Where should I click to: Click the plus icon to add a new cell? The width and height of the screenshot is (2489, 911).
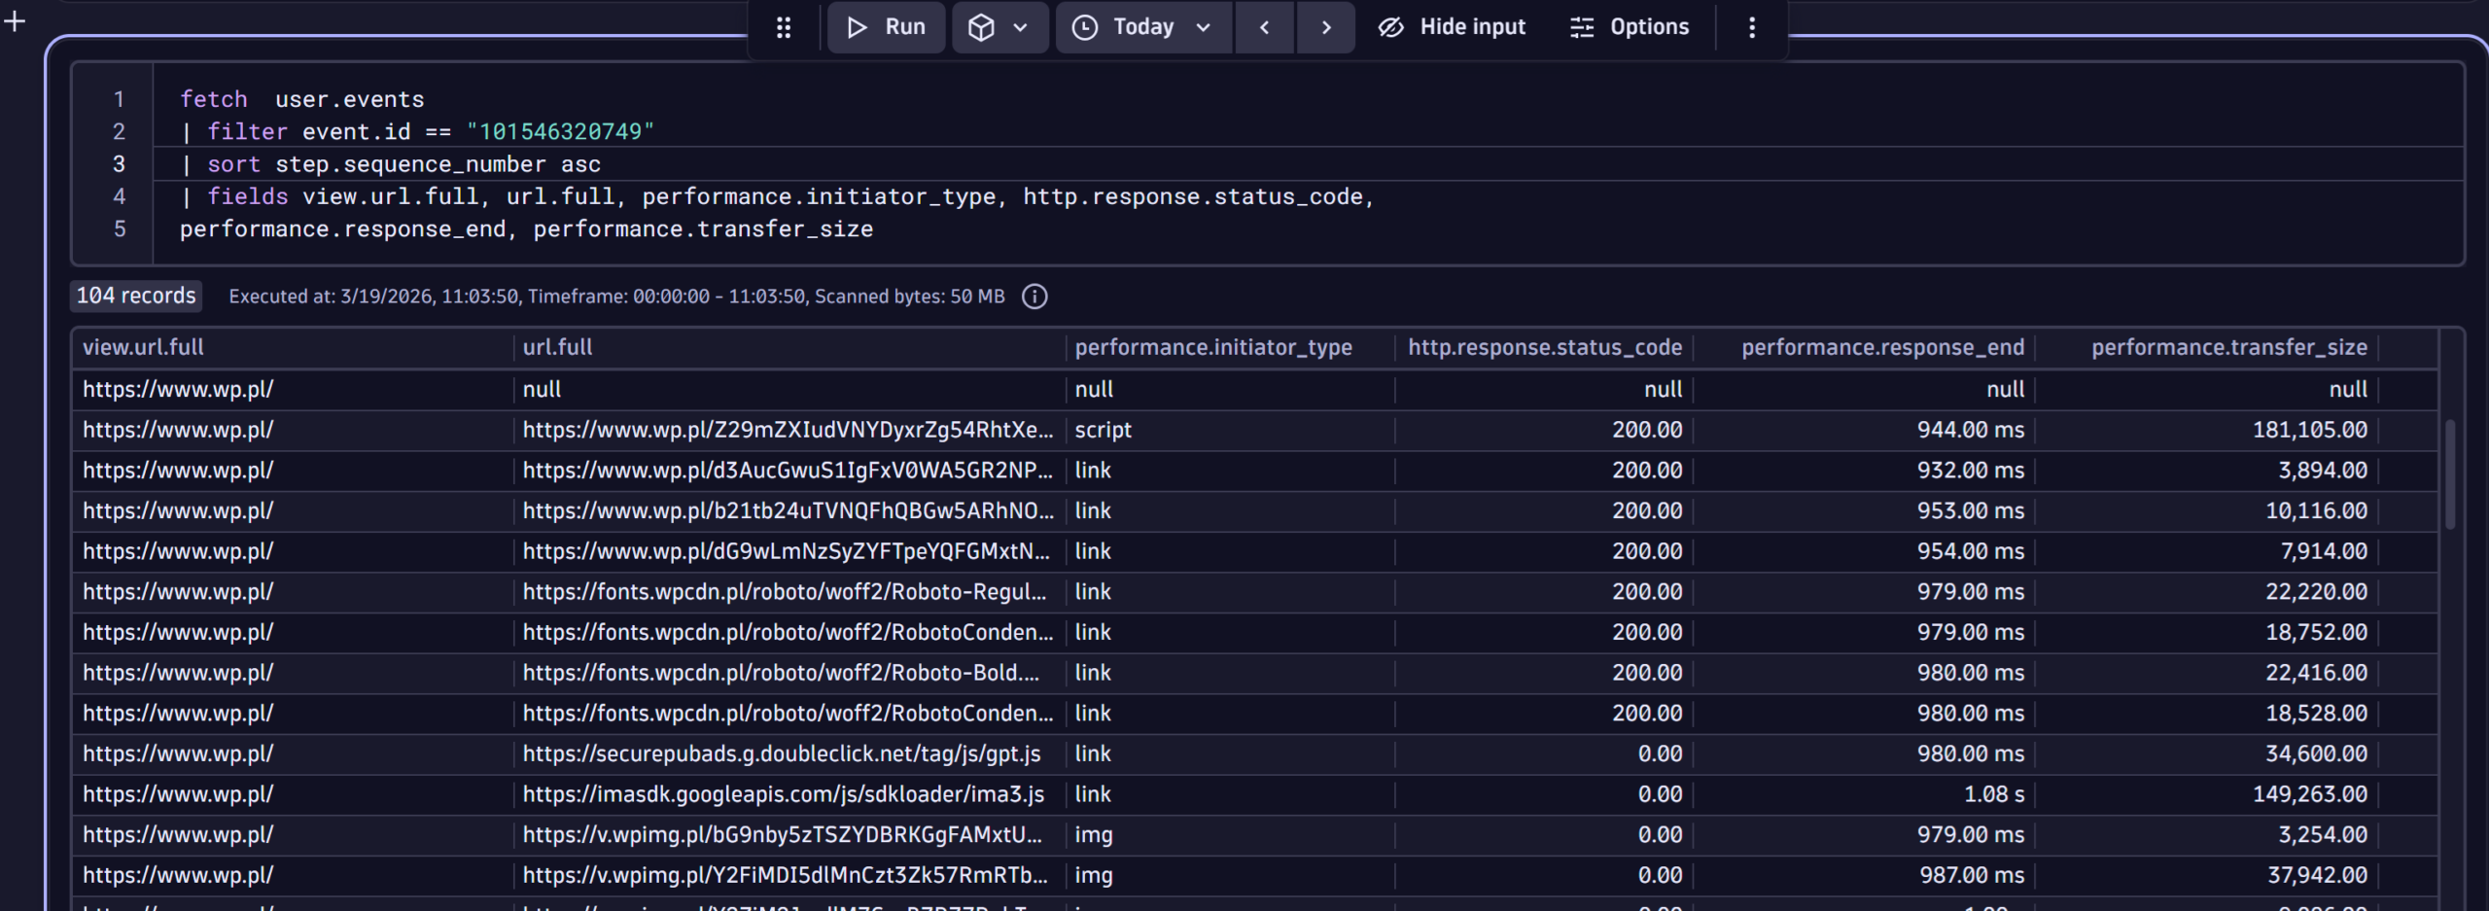click(x=14, y=19)
